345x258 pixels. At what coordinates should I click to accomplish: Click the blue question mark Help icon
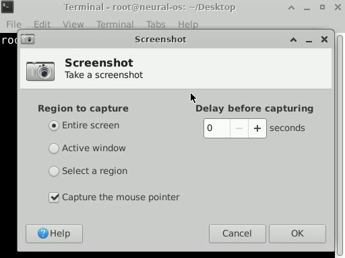point(42,233)
